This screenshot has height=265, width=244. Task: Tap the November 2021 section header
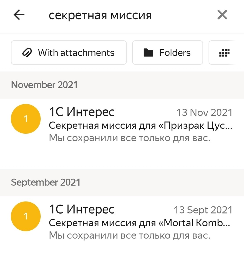tap(44, 85)
